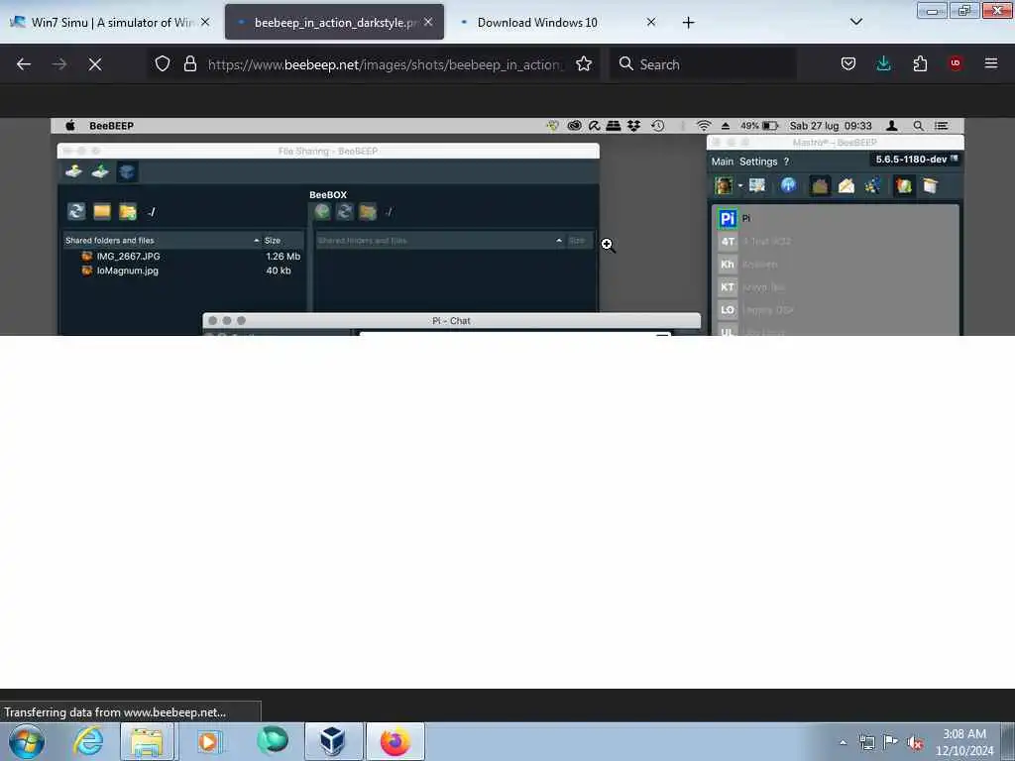Click the Dropbox icon in the mac menu bar

pyautogui.click(x=633, y=126)
